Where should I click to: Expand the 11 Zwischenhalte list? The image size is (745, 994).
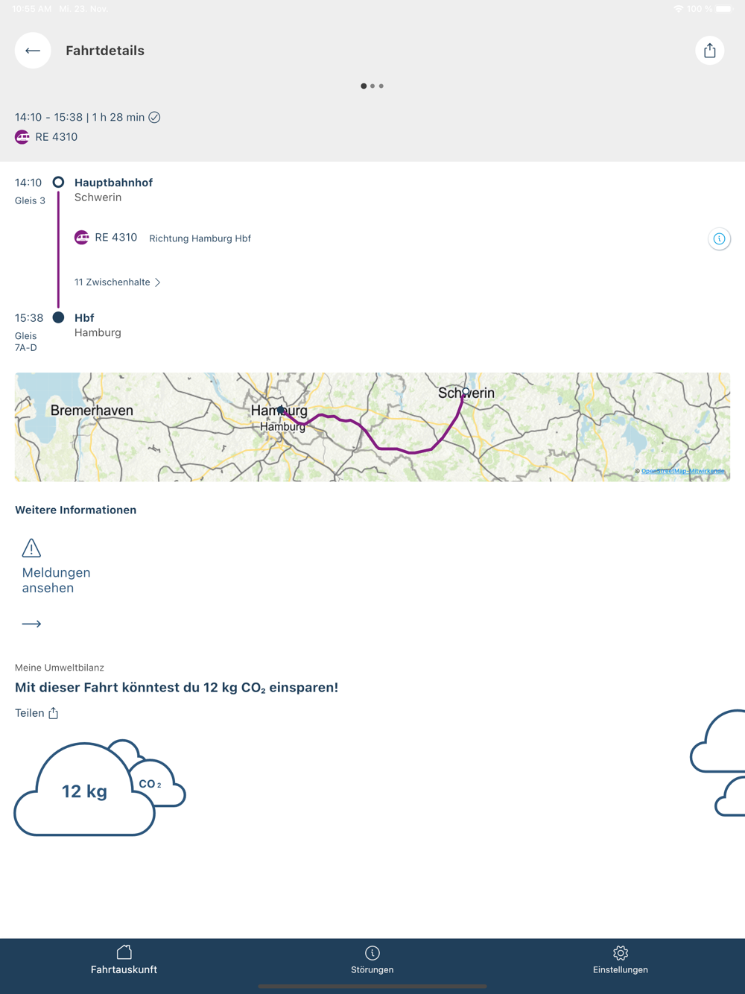point(117,282)
